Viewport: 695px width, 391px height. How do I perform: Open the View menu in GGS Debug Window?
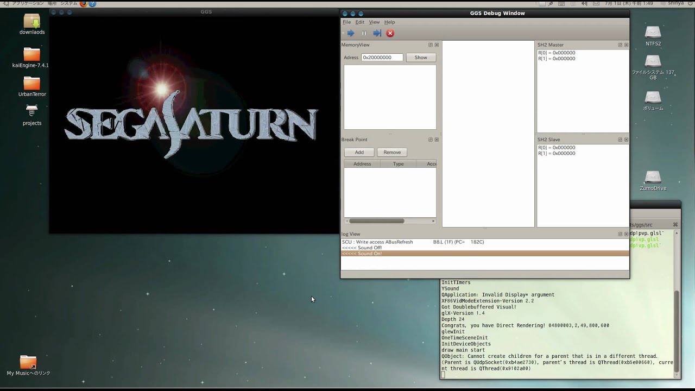pyautogui.click(x=375, y=22)
